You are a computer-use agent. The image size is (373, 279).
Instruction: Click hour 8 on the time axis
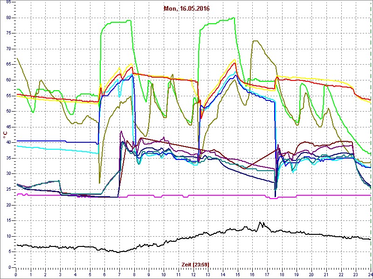pyautogui.click(x=134, y=274)
